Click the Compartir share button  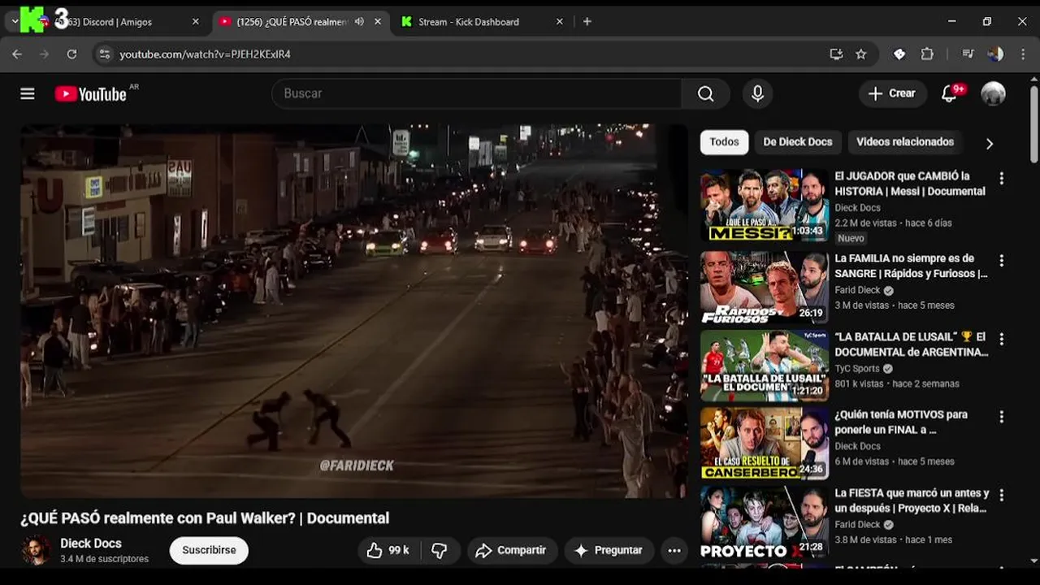511,550
